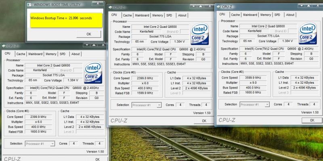Click Intel Core 2 Quad logo in left CPU-Z window
This screenshot has width=323, height=161.
(93, 72)
